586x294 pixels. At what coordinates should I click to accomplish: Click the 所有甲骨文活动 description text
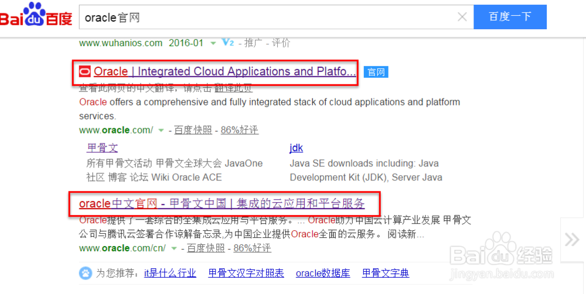175,170
